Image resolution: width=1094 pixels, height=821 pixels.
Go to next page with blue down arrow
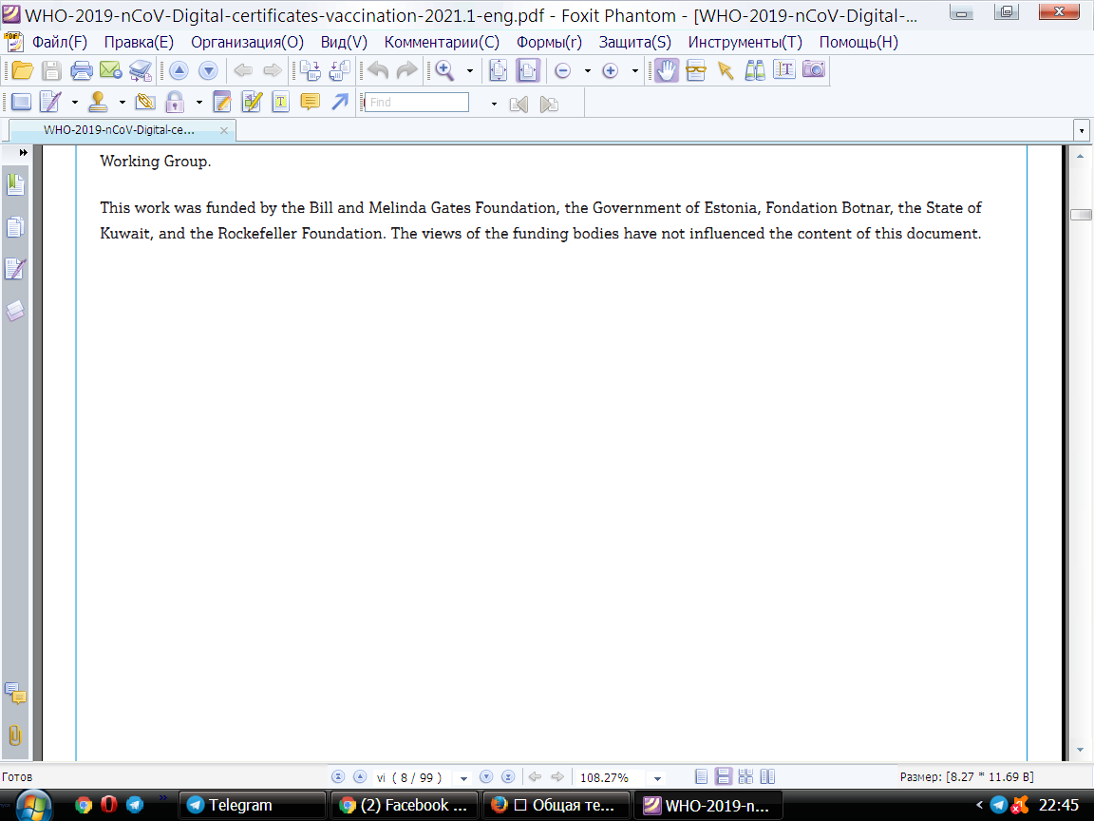point(208,70)
